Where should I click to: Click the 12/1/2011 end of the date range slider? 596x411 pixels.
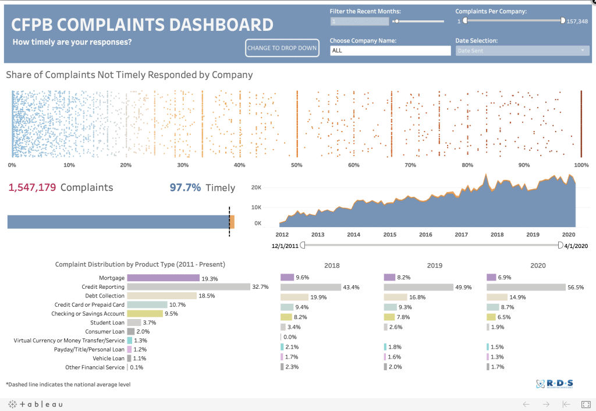click(303, 246)
